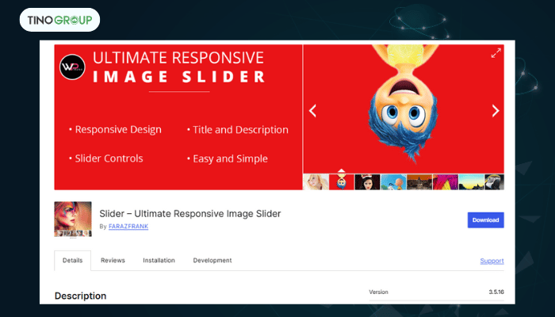Select the dark-haired woman thumbnail
This screenshot has width=555, height=317.
point(367,181)
